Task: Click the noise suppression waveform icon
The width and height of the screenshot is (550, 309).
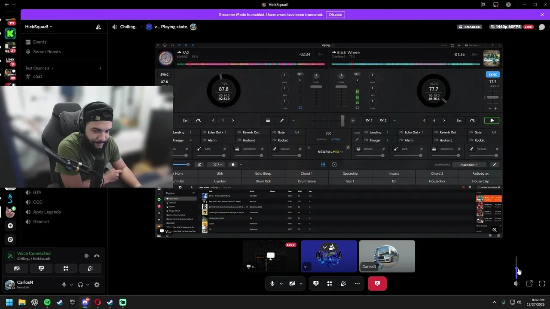Action: 86,256
